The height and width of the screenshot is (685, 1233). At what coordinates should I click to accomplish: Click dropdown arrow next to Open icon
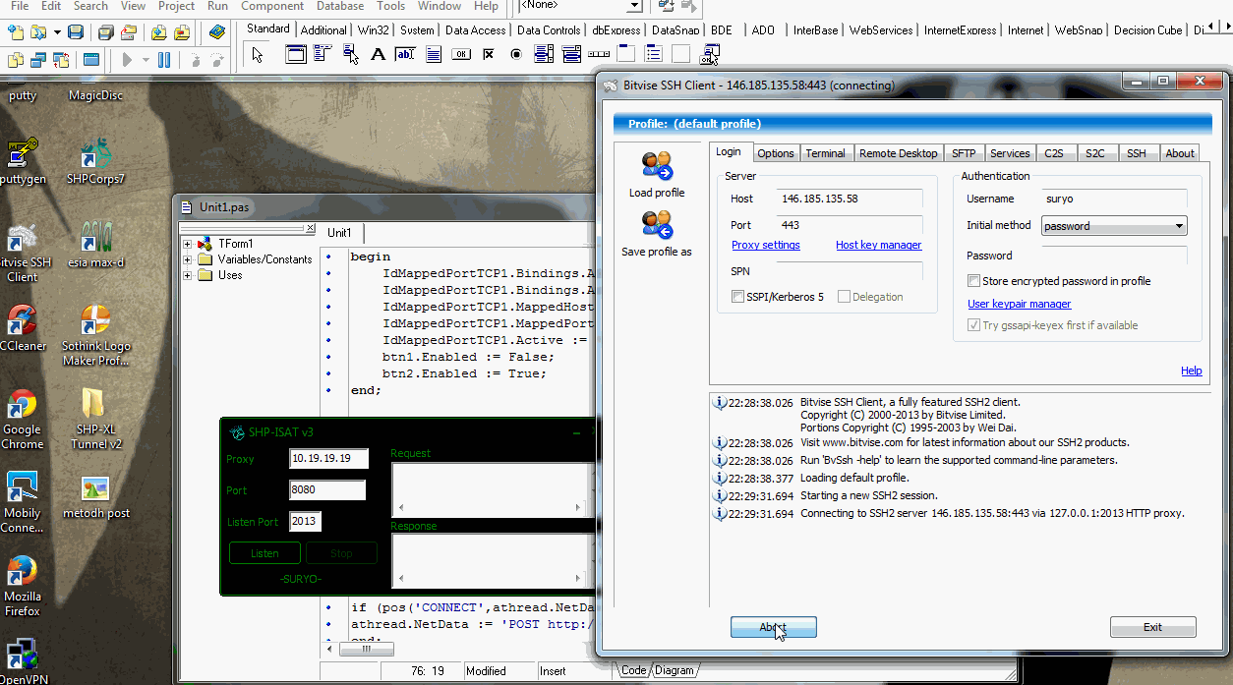(x=55, y=32)
